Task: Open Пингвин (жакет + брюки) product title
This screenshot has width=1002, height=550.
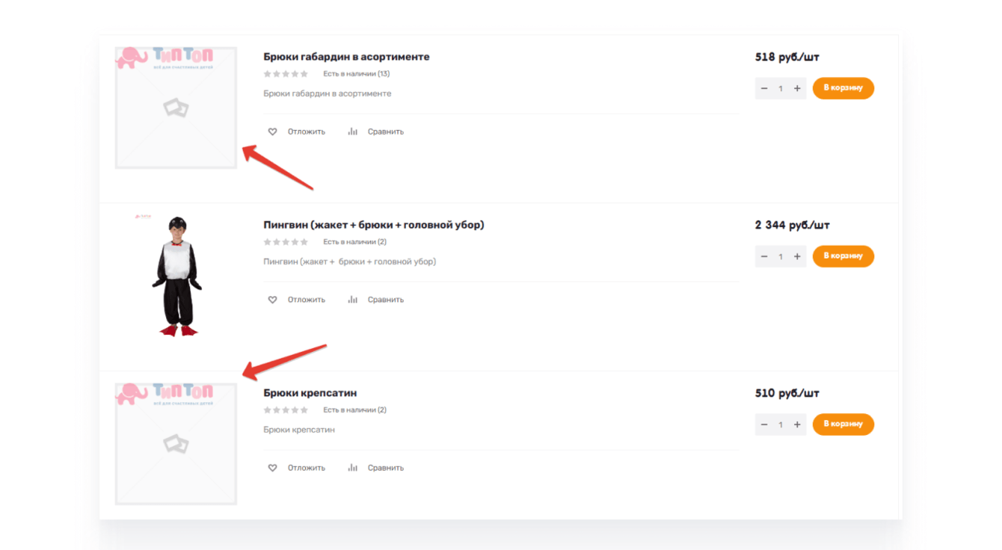Action: 373,225
